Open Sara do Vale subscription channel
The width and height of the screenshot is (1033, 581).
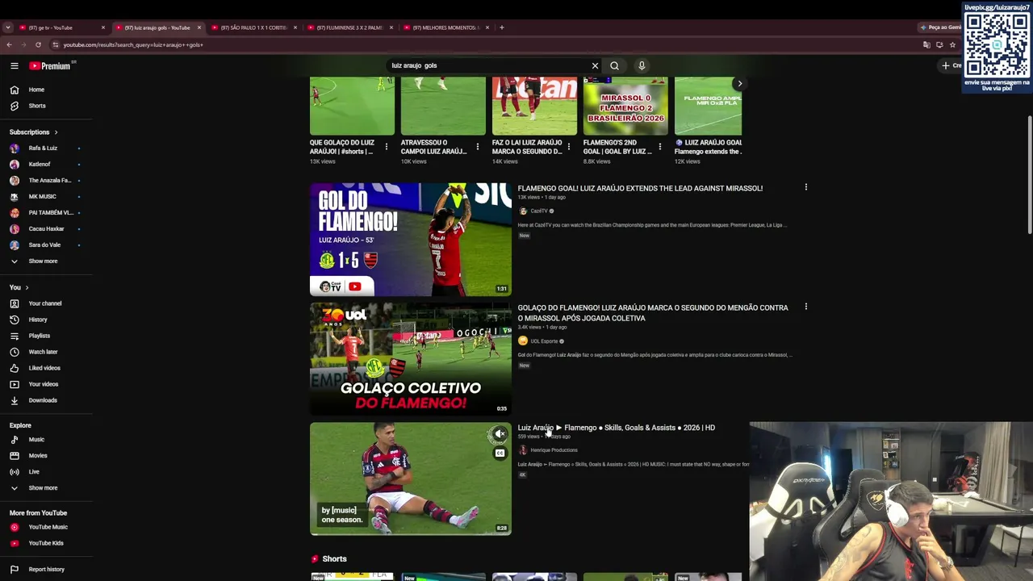coord(45,245)
